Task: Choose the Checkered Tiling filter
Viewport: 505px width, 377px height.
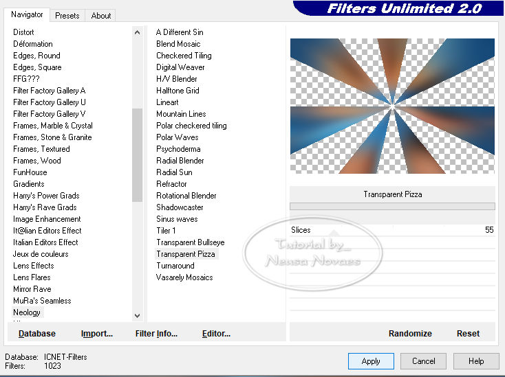Action: [184, 56]
